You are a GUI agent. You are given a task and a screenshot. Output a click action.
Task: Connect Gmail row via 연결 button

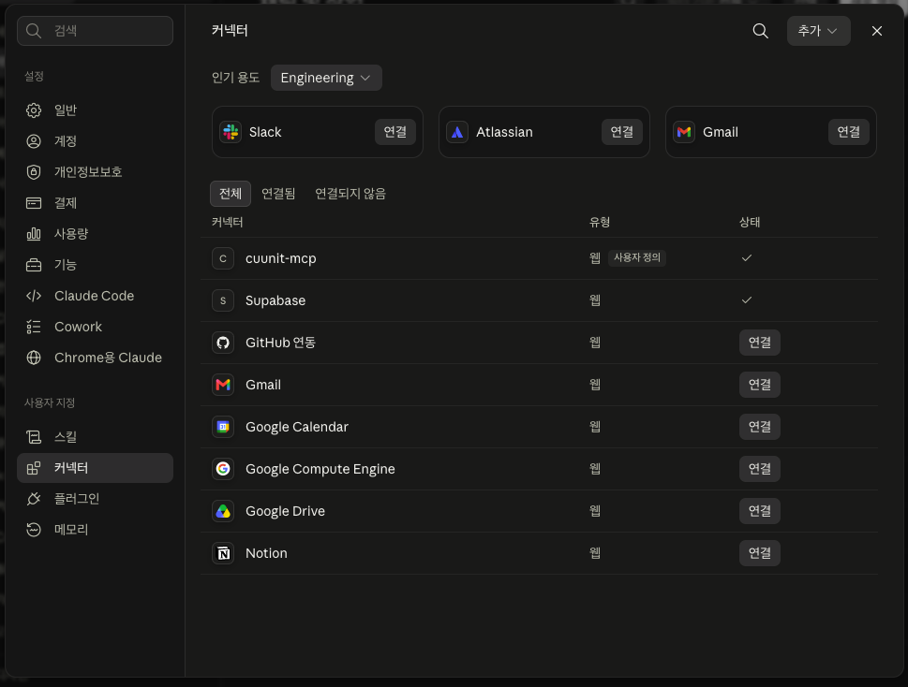760,385
